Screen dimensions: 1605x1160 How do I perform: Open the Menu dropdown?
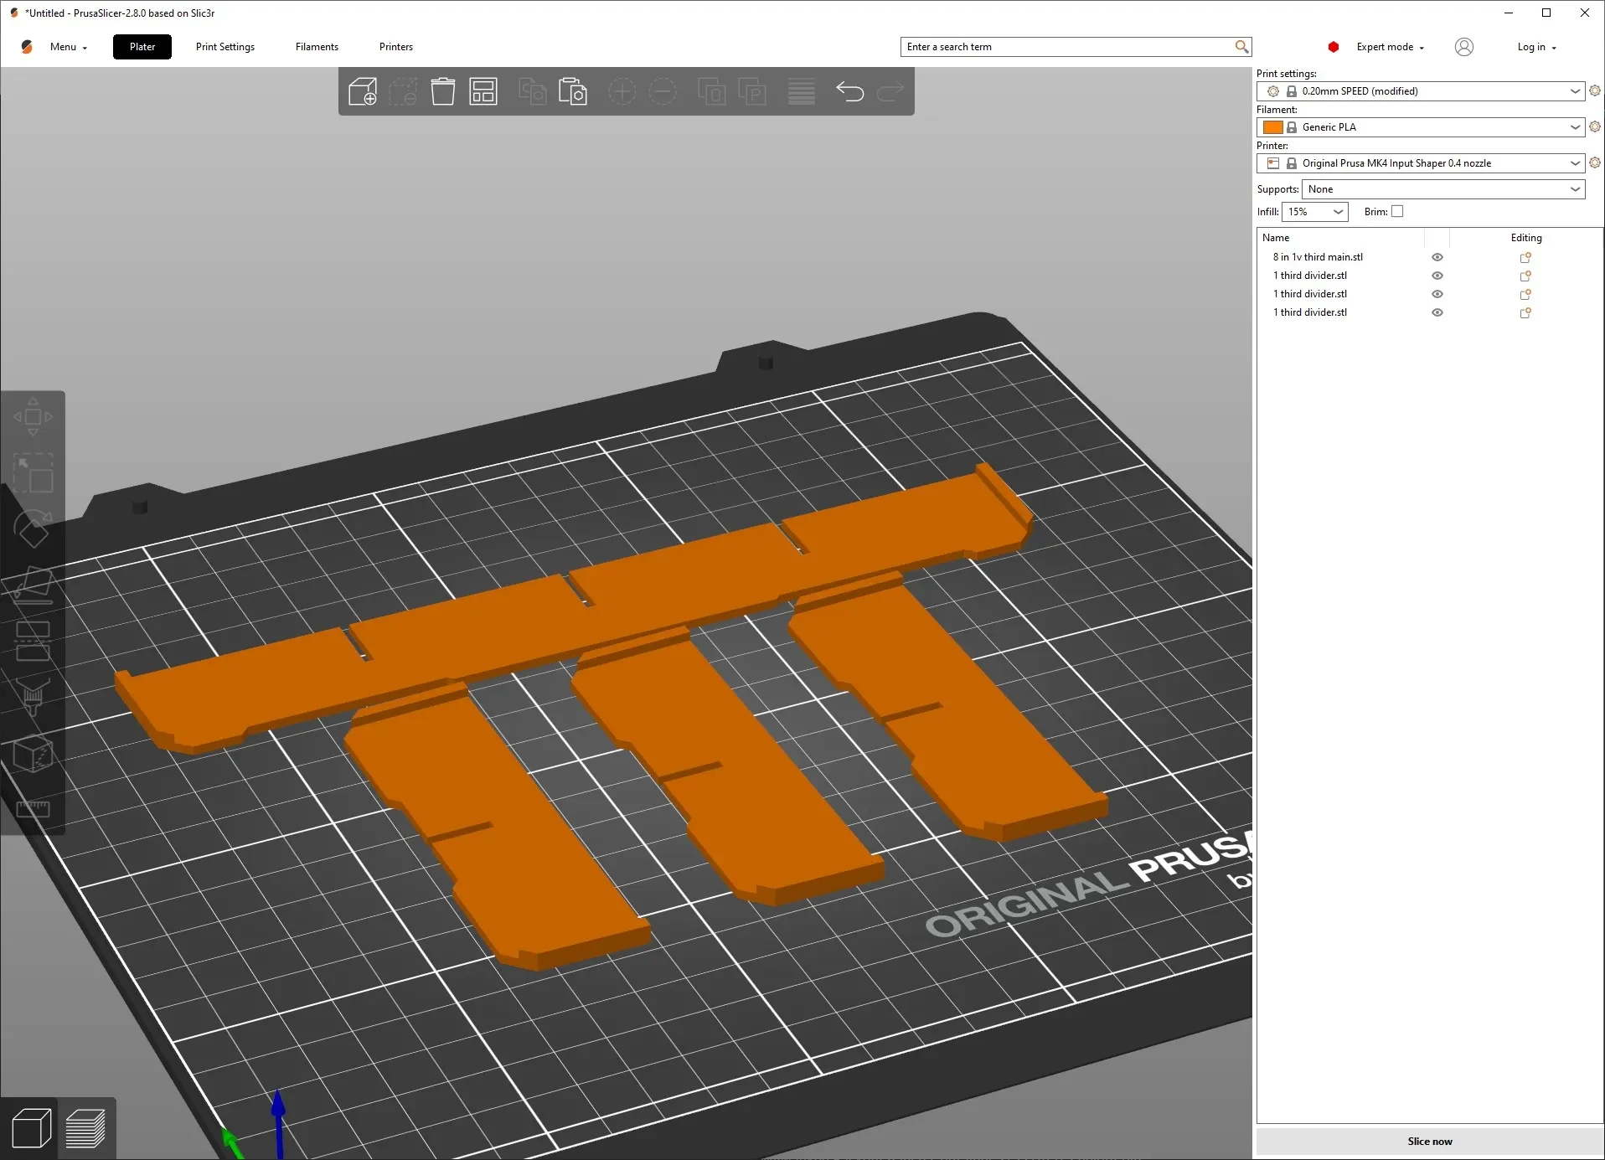point(68,47)
